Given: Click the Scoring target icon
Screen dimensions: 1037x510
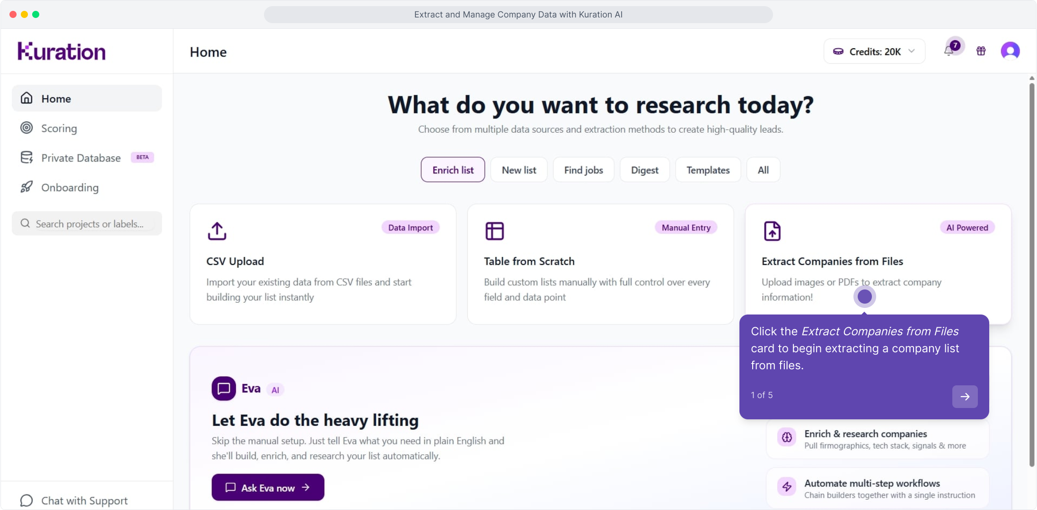Looking at the screenshot, I should coord(26,127).
